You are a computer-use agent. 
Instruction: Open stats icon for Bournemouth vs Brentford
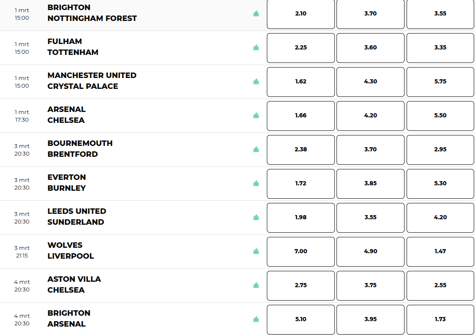[x=256, y=150]
